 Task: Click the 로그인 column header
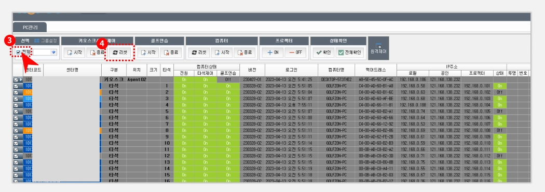tap(291, 70)
